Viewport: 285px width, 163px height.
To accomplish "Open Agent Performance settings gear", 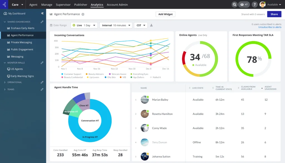I will [x=83, y=14].
